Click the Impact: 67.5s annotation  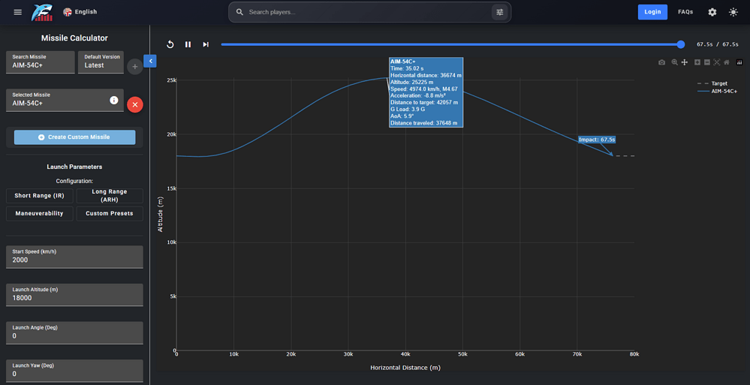(596, 140)
